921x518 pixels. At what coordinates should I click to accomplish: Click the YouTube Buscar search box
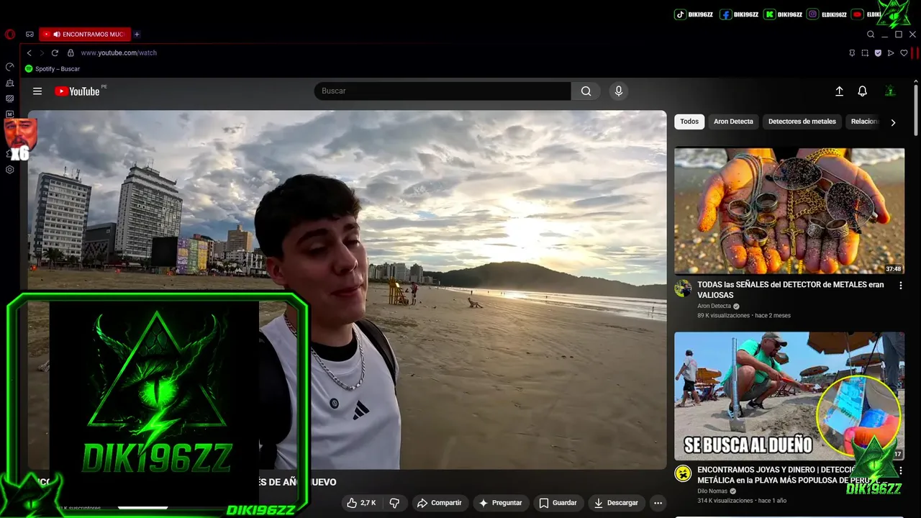(443, 91)
